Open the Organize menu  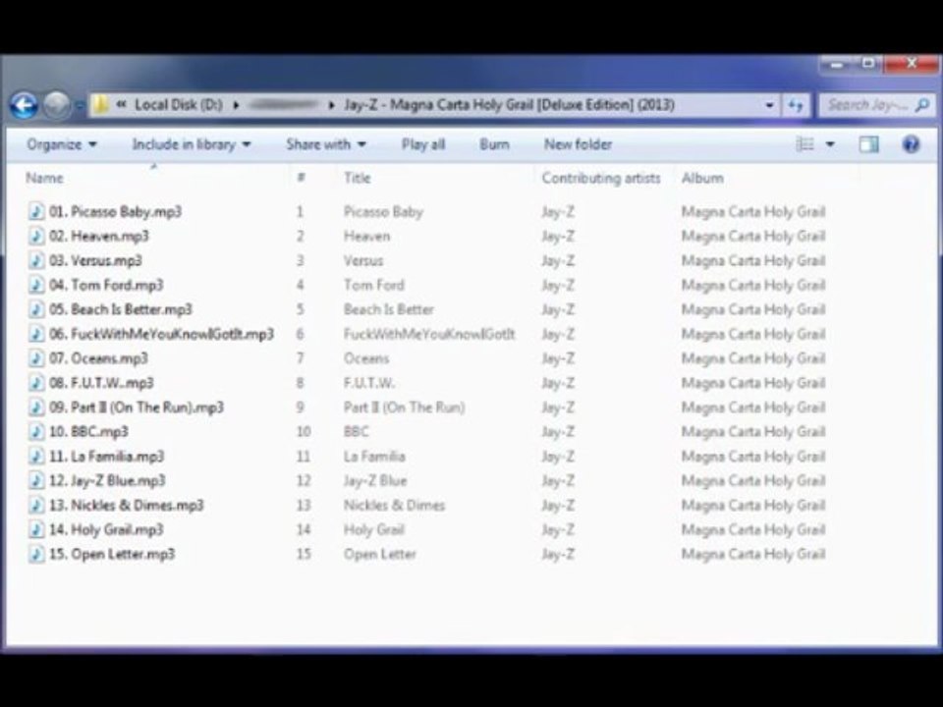click(x=61, y=144)
